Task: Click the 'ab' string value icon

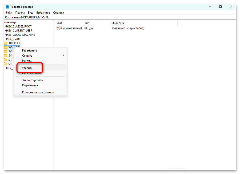Action: pyautogui.click(x=58, y=28)
